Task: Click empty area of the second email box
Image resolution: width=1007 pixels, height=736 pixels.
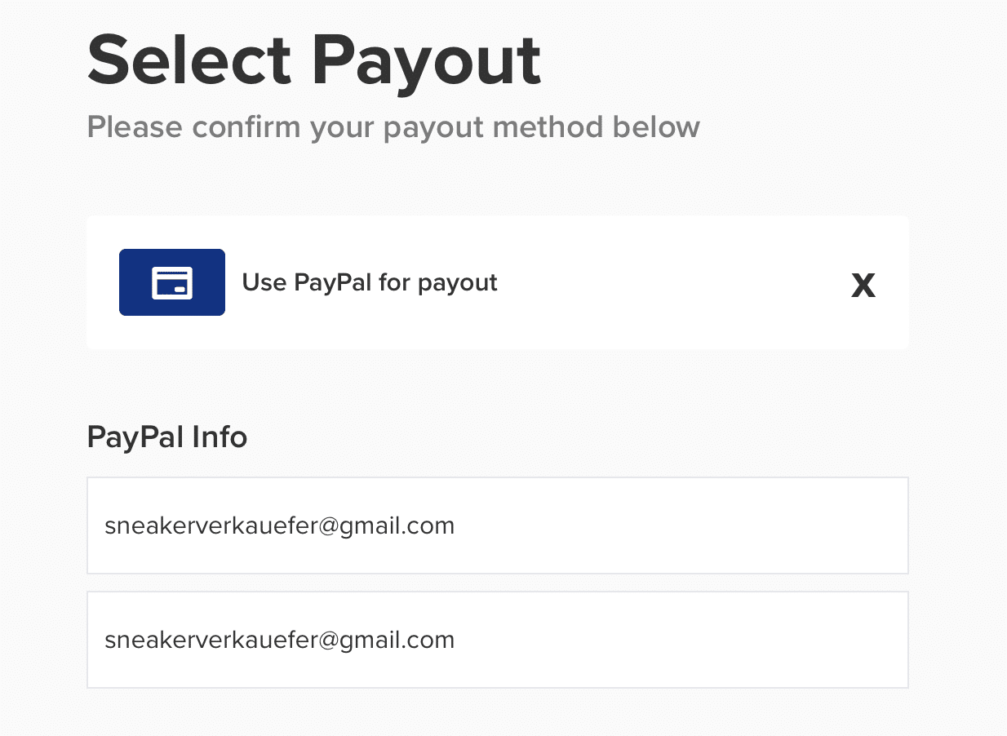Action: 681,640
